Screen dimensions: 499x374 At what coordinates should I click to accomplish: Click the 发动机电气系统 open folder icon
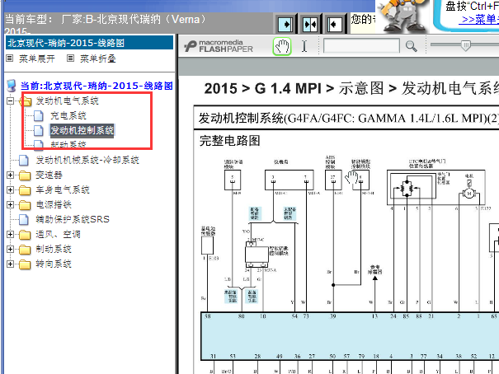tap(26, 101)
